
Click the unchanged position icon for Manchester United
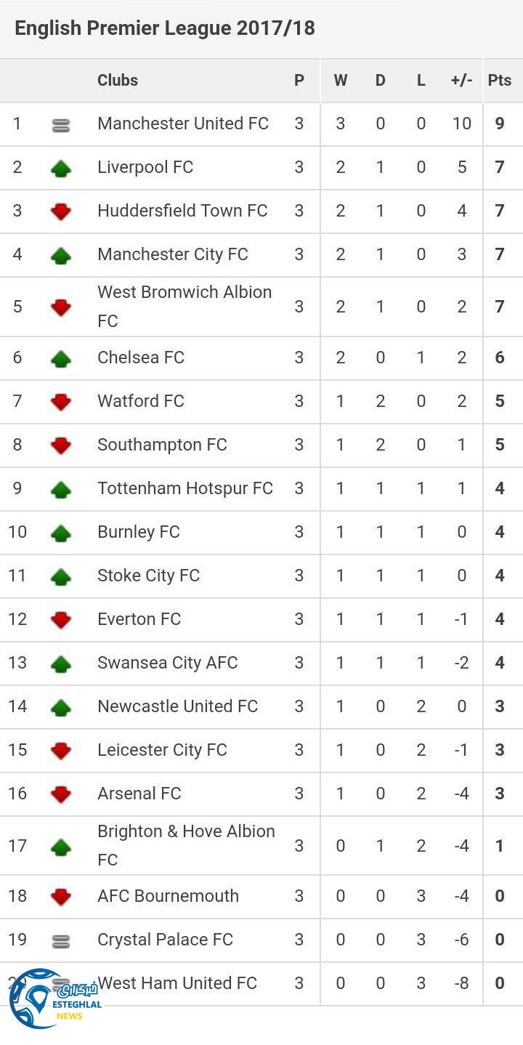61,125
